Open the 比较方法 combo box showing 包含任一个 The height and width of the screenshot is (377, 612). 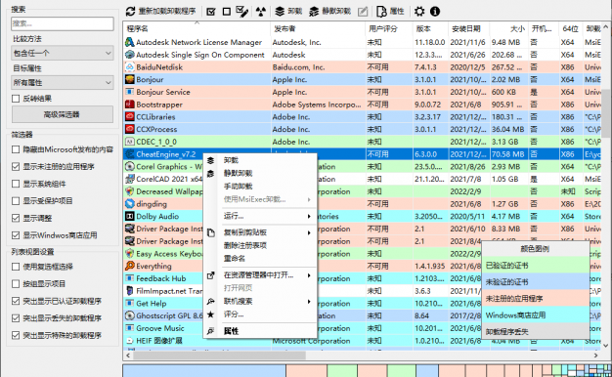coord(63,53)
